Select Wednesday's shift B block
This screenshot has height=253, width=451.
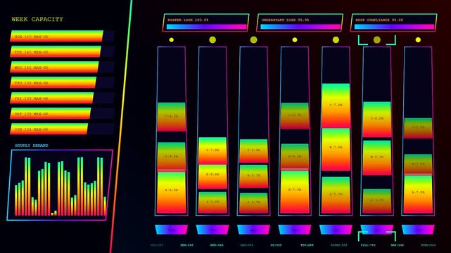(x=254, y=176)
